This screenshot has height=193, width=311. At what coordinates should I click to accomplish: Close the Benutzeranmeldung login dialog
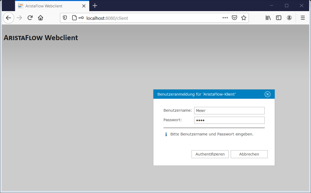pos(268,94)
